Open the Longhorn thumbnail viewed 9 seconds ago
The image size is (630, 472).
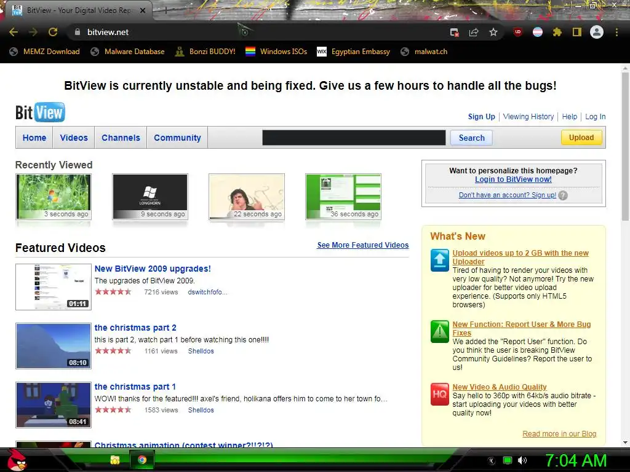point(150,197)
